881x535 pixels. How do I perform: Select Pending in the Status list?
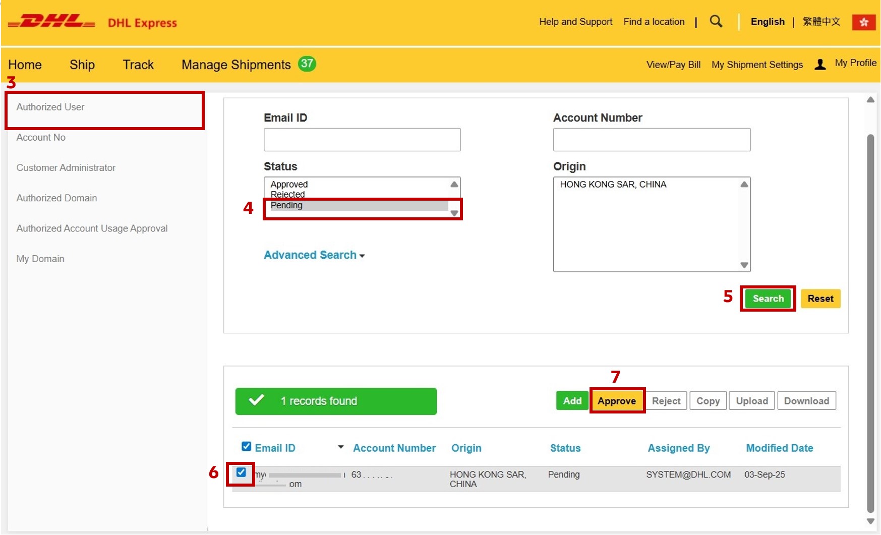[x=286, y=206]
